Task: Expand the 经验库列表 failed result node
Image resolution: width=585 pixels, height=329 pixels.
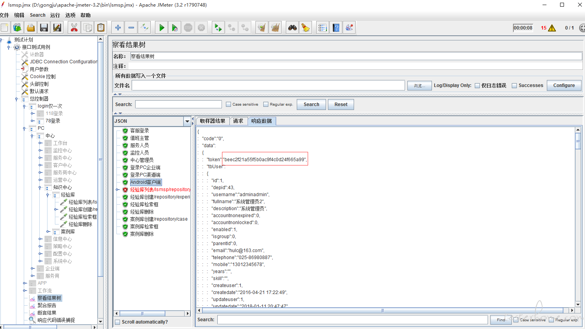Action: click(118, 190)
